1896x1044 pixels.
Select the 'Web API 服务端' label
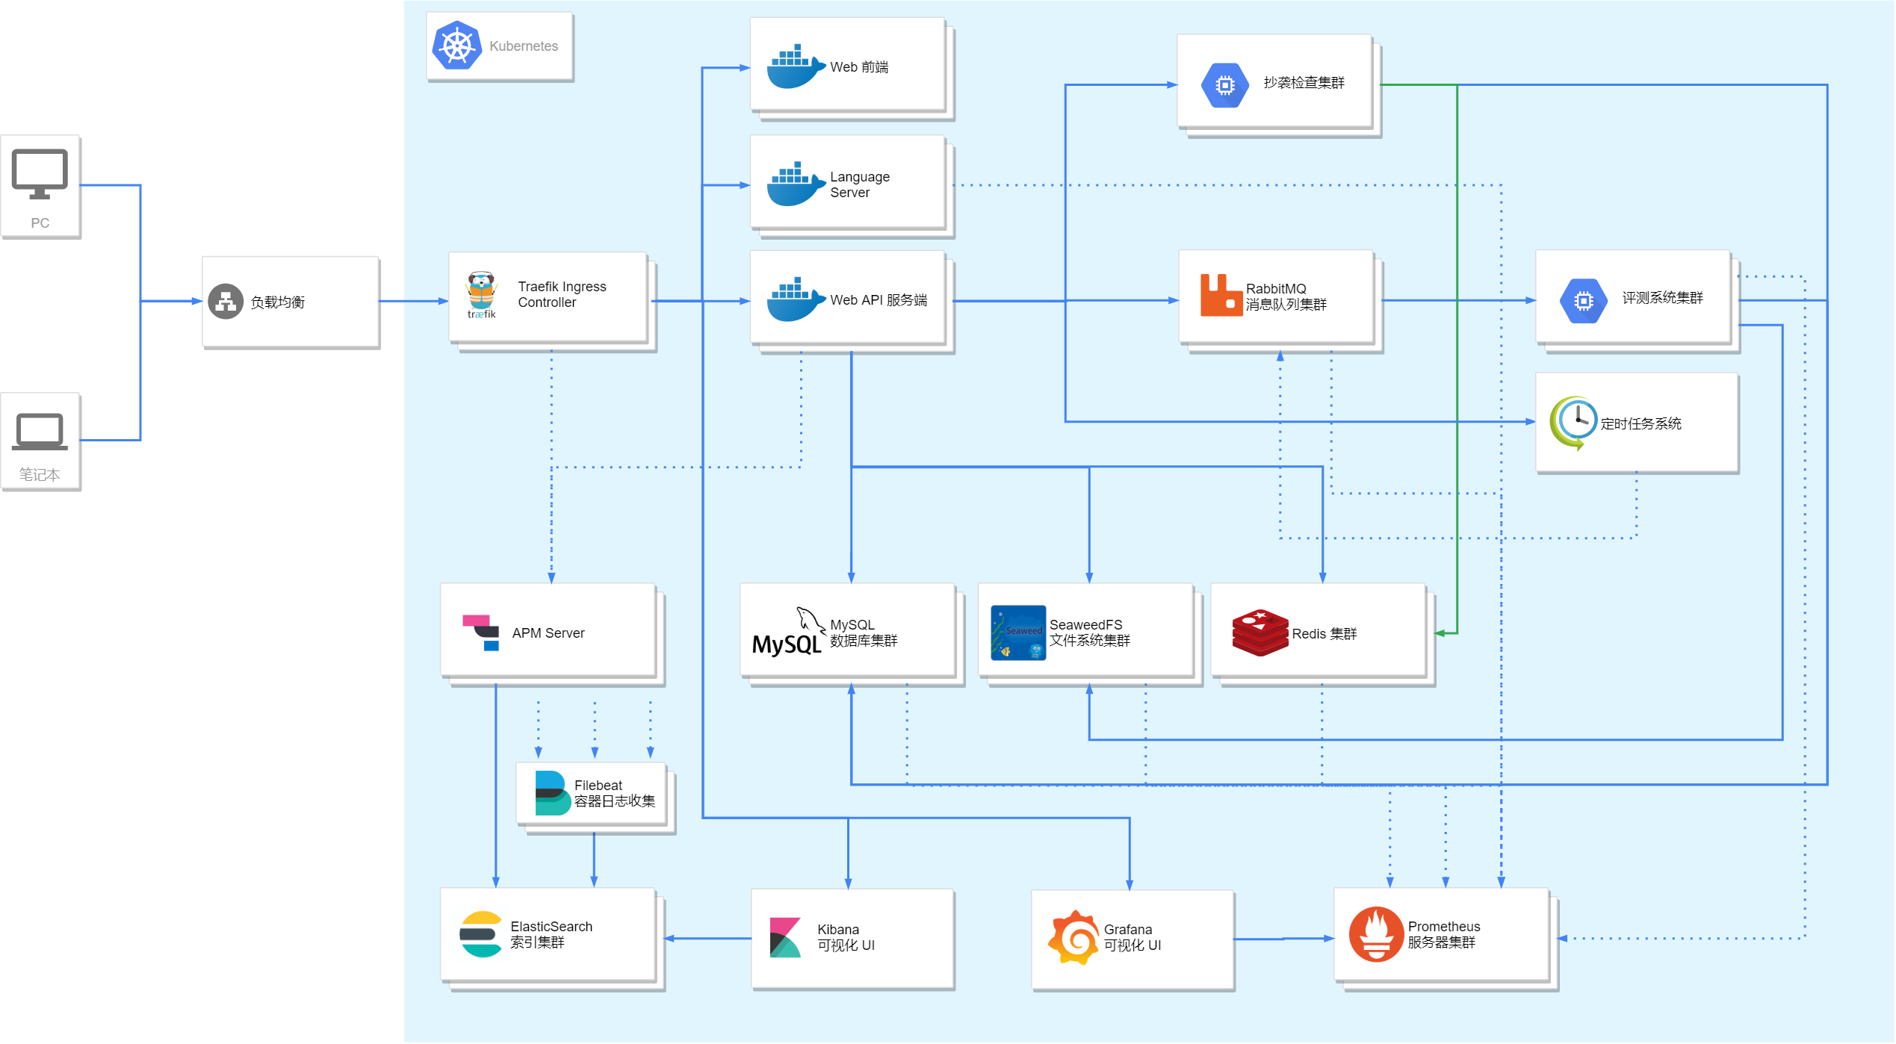click(879, 300)
